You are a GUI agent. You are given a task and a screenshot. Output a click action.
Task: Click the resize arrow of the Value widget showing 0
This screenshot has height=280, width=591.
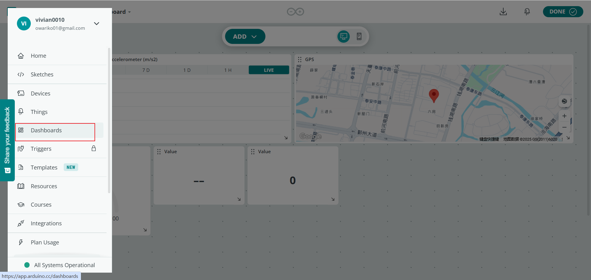(x=333, y=199)
